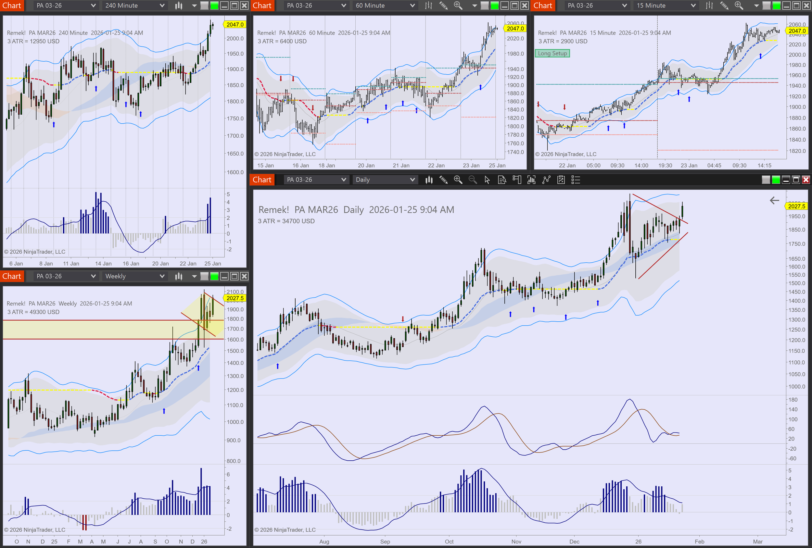The width and height of the screenshot is (812, 548).
Task: Open Data Box icon in Daily chart toolbar
Action: 502,180
